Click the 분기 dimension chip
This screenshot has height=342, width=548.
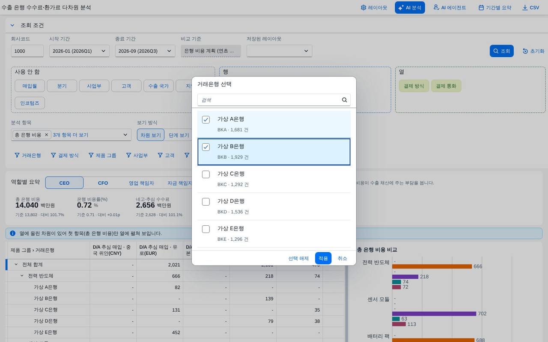point(62,86)
